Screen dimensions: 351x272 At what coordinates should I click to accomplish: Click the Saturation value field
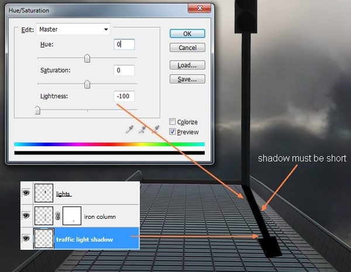(x=124, y=70)
